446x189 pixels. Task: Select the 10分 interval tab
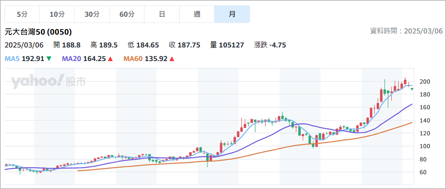[x=57, y=14]
